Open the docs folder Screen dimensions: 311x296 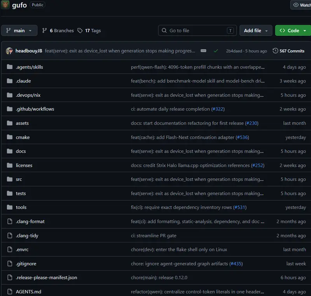tap(21, 151)
